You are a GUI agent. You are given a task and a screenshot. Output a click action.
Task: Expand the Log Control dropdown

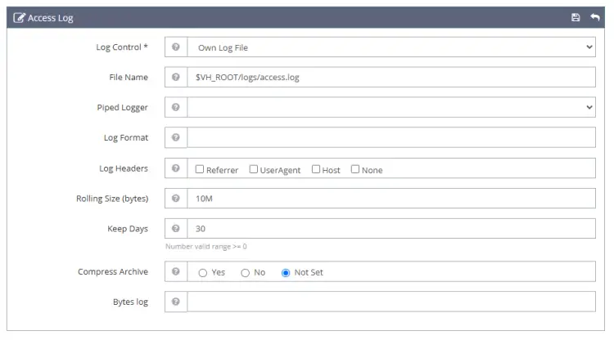click(391, 47)
